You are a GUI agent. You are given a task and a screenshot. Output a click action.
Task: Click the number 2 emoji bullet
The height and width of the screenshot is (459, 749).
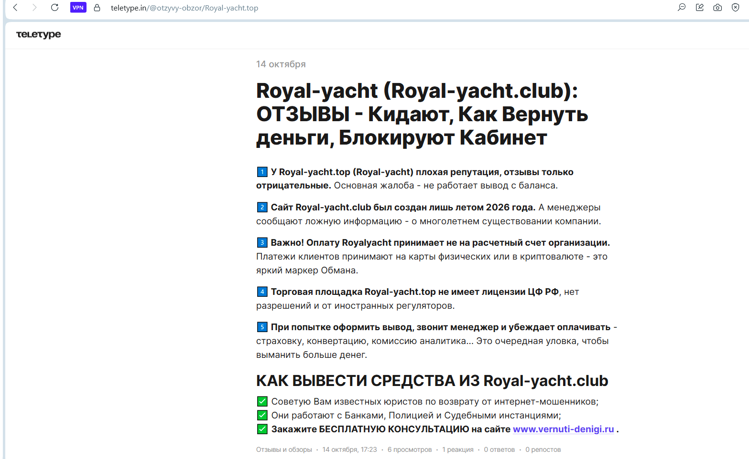tap(262, 207)
